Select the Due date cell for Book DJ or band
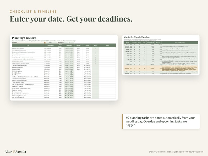Viewport: 208px width, 156px height. click(69, 73)
